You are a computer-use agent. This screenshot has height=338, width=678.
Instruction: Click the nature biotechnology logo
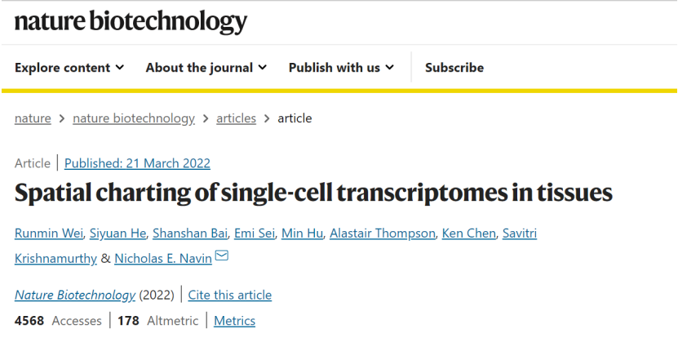coord(131,22)
